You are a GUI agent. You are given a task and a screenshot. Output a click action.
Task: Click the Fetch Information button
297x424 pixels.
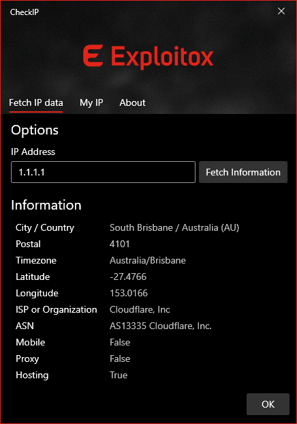pyautogui.click(x=243, y=172)
